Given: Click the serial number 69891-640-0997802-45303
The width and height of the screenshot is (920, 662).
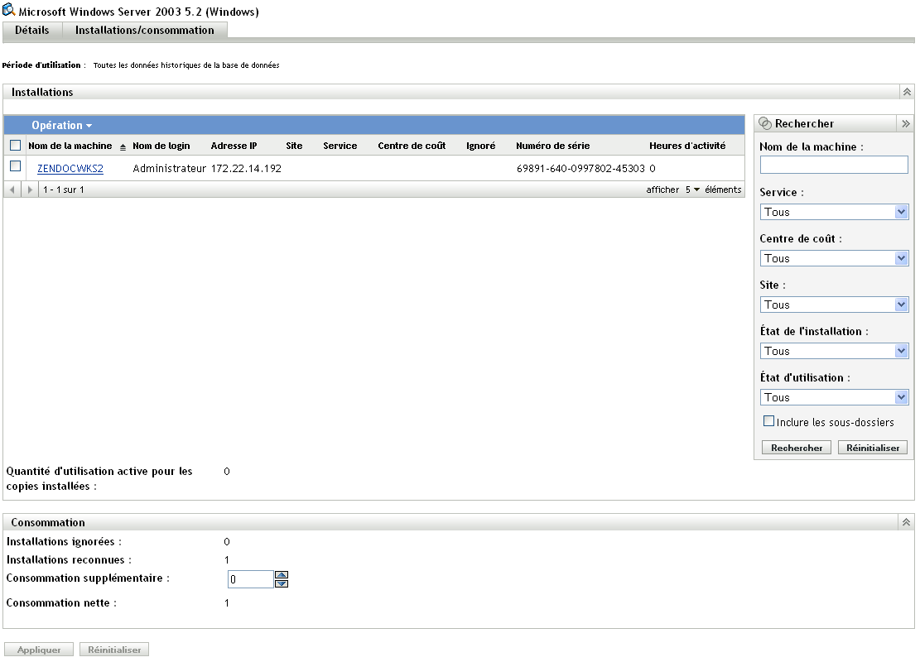Looking at the screenshot, I should click(580, 168).
